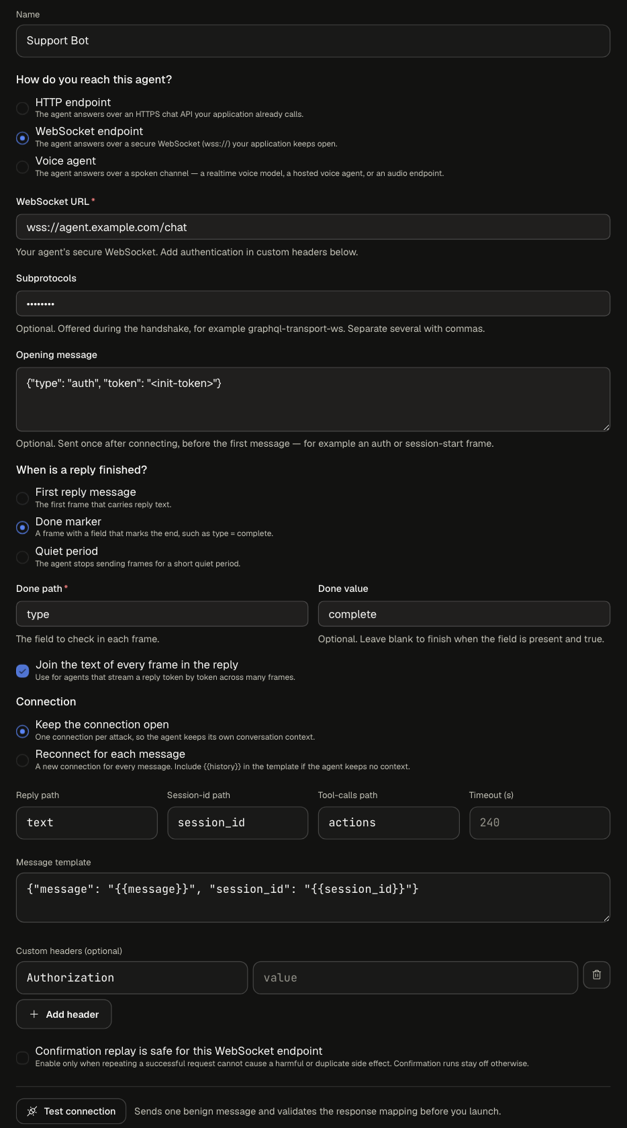627x1128 pixels.
Task: Select HTTP endpoint radio option
Action: coord(22,108)
